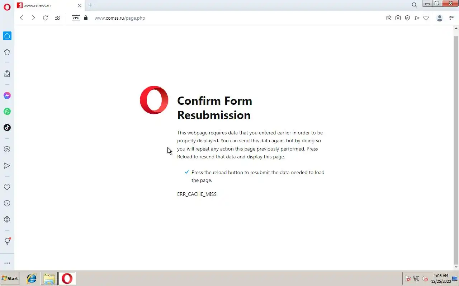
Task: Open the Easy Setup menu icon
Action: pyautogui.click(x=451, y=18)
